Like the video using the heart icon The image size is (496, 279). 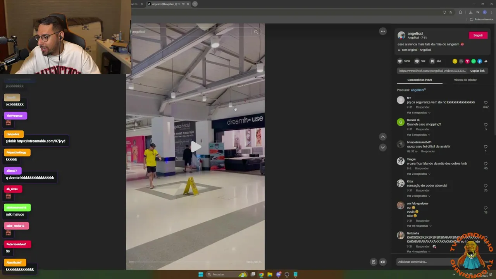[x=400, y=61]
